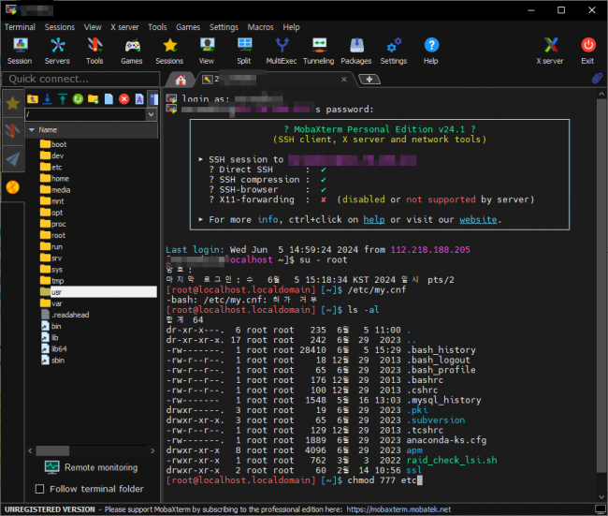Click the Split toolbar icon
Screen dimensions: 608x516
(x=244, y=51)
